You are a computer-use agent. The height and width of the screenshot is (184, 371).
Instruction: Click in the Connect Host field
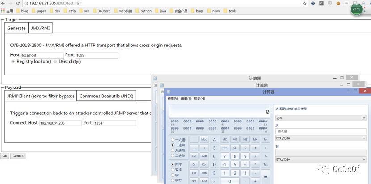pos(61,123)
